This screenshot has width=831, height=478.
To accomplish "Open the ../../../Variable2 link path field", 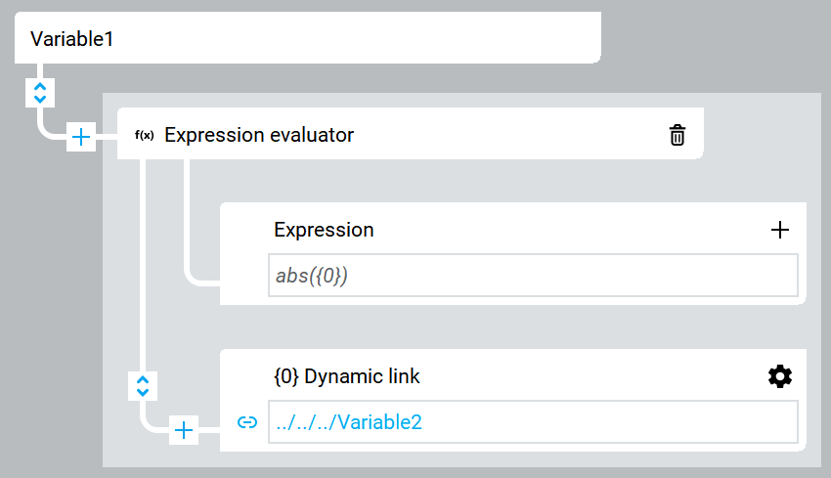I will point(533,422).
